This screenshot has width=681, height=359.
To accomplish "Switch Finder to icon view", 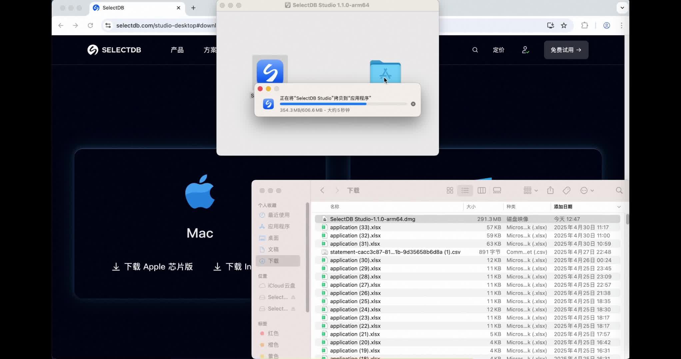I will coord(450,190).
